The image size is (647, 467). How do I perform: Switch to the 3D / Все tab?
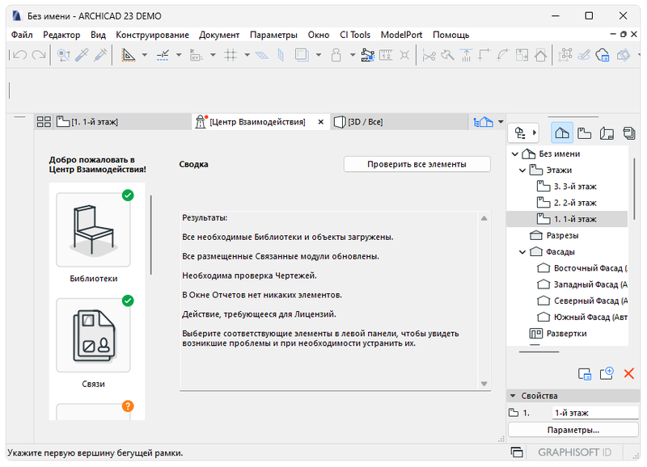(364, 122)
